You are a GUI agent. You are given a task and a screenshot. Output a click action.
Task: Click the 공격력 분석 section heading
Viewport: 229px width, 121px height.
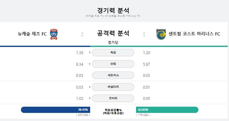click(113, 33)
